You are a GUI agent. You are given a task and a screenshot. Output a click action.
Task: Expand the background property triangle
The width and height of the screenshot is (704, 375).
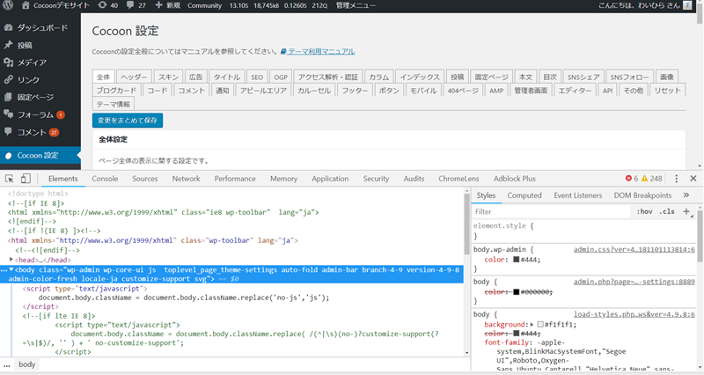point(532,324)
